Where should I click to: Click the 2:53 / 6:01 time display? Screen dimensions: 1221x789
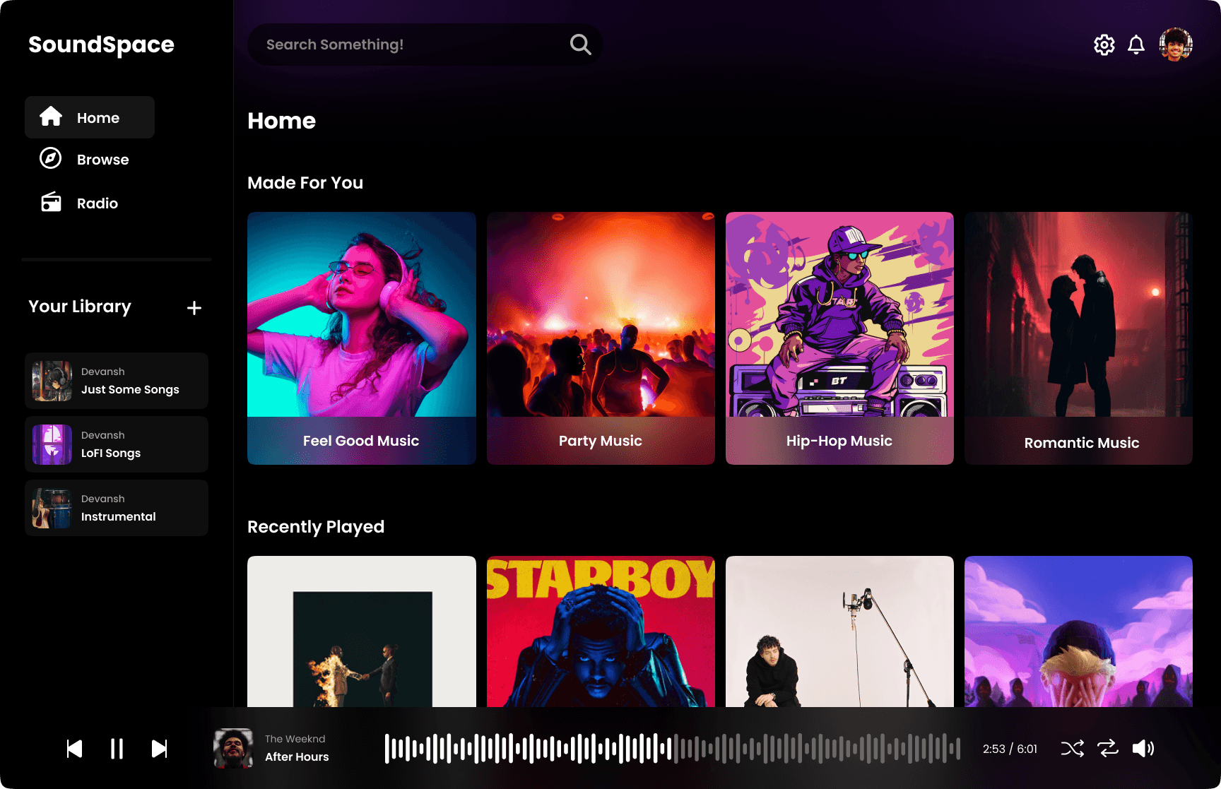coord(1010,749)
